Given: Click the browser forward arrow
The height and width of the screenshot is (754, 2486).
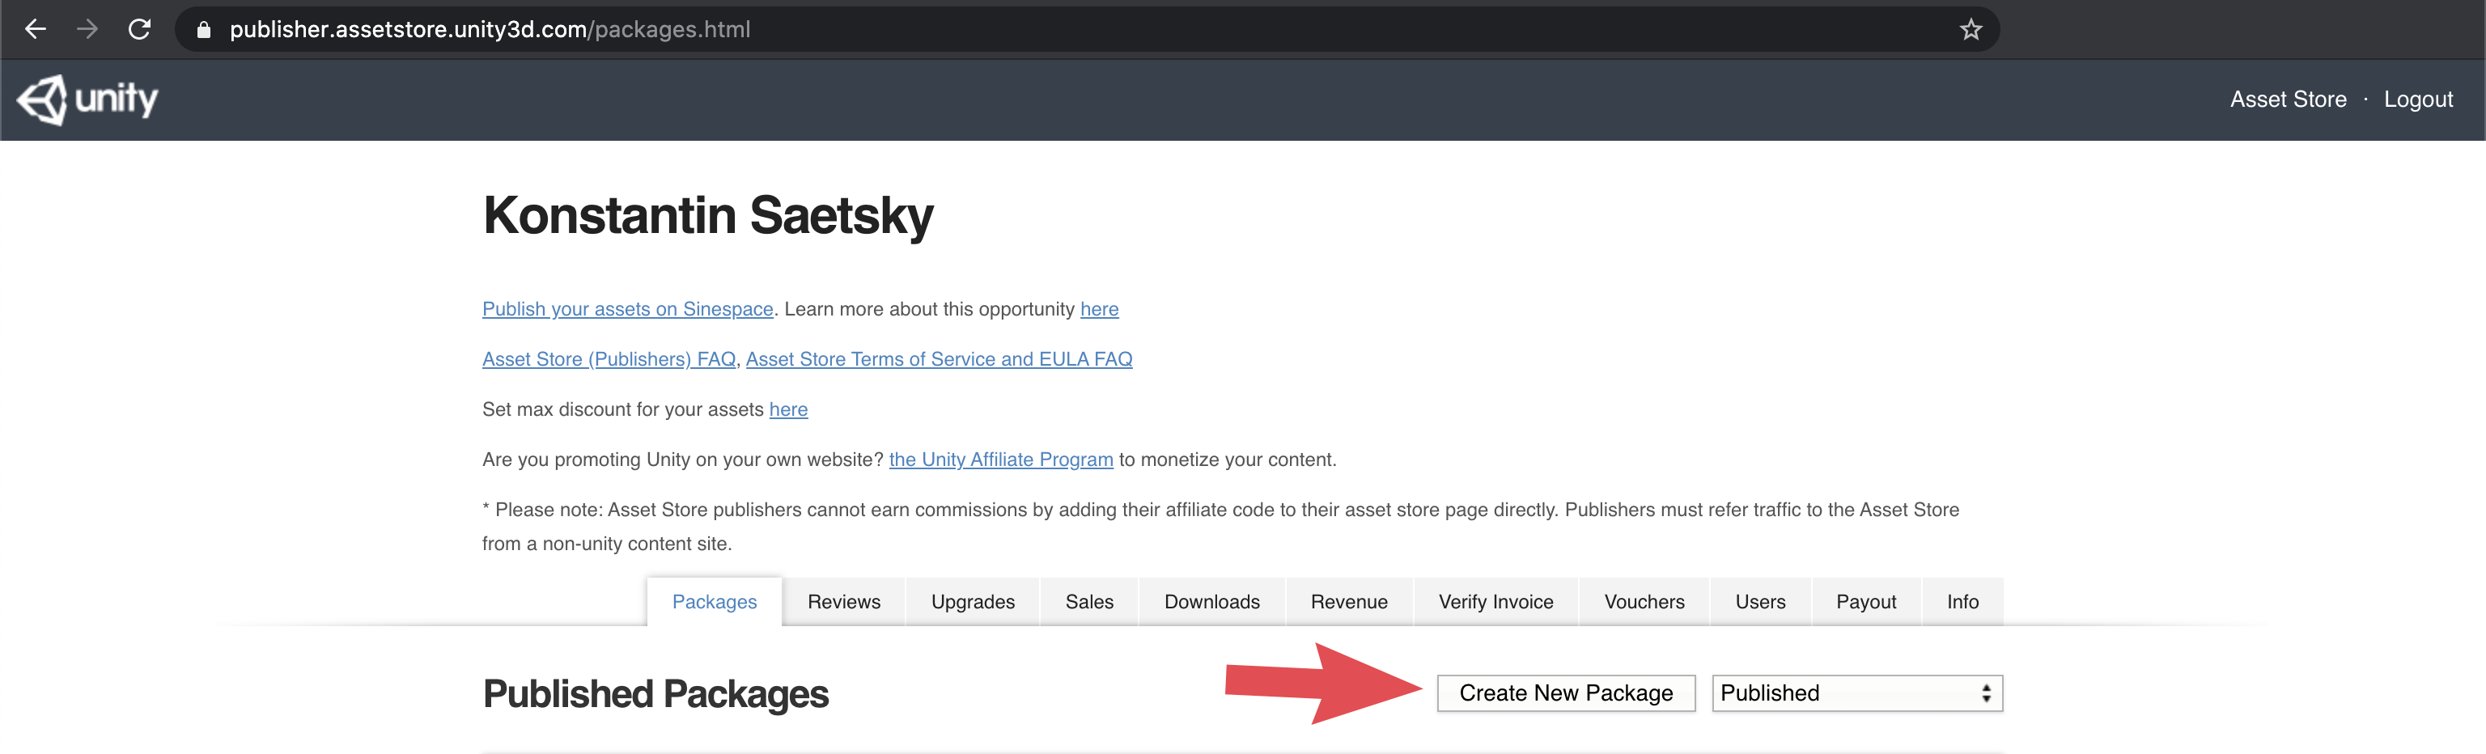Looking at the screenshot, I should [88, 30].
